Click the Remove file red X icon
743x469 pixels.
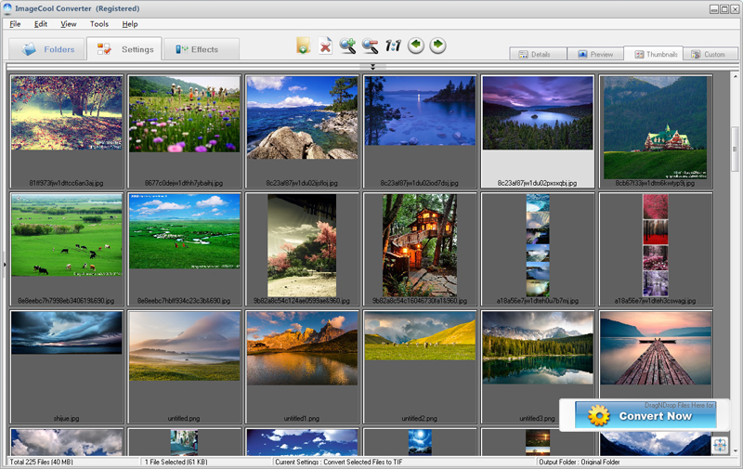tap(325, 46)
